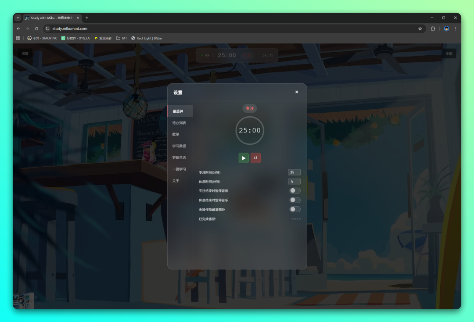Screen dimensions: 474x322
Task: Bookmark this page with the star icon
Action: (420, 29)
